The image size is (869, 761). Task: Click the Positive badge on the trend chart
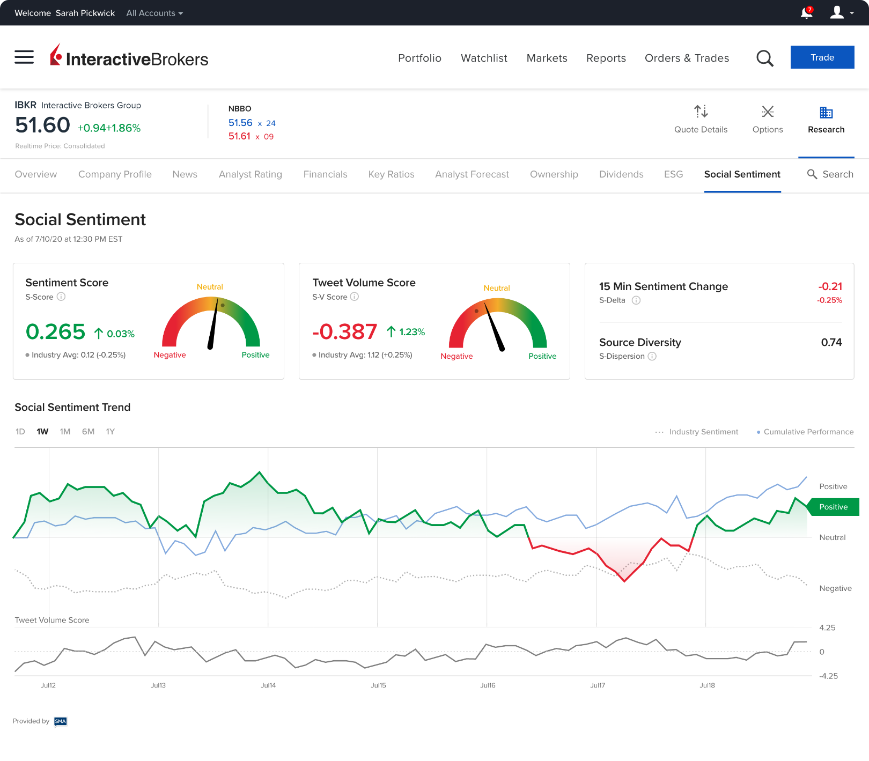point(833,506)
